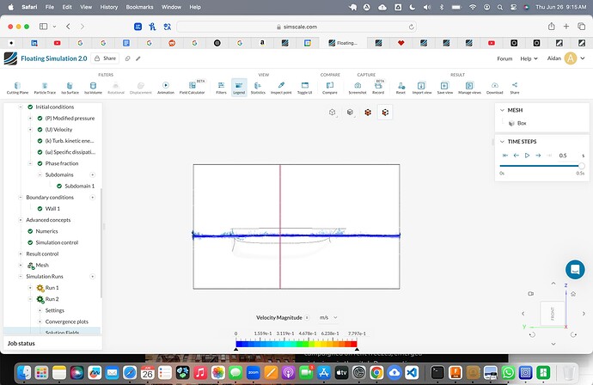Add an Iso Volume filter
Image resolution: width=593 pixels, height=385 pixels.
pyautogui.click(x=93, y=89)
